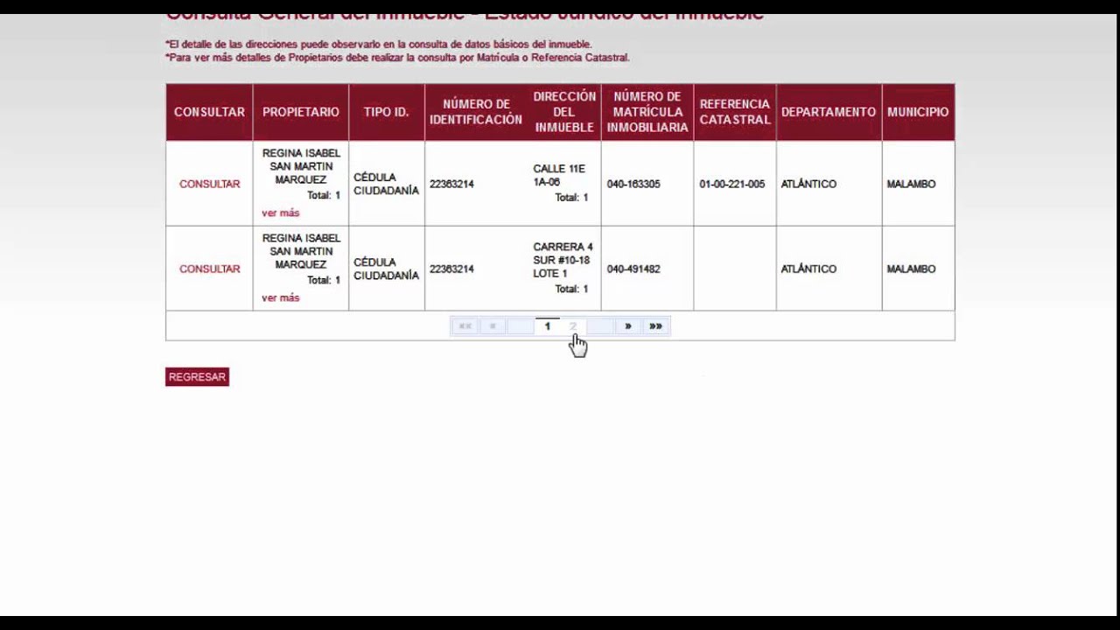The height and width of the screenshot is (630, 1120).
Task: Click ATLÁNTICO in the 040-491482 row
Action: [x=808, y=269]
